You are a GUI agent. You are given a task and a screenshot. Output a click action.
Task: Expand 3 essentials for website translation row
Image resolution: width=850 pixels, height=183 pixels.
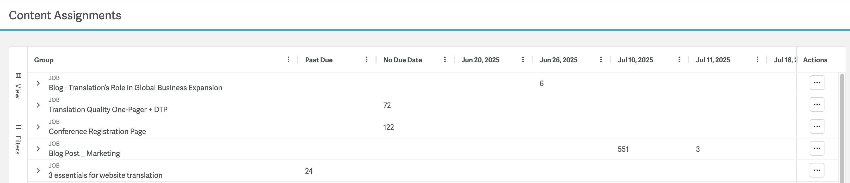[38, 171]
